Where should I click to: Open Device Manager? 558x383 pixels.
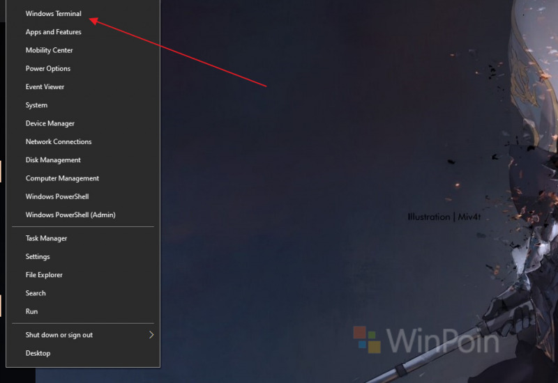(83, 123)
